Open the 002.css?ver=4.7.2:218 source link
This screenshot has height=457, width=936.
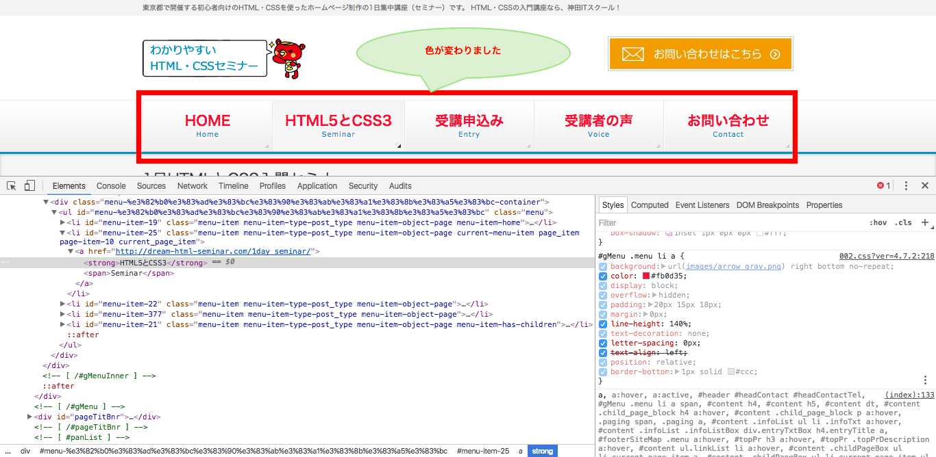click(887, 256)
